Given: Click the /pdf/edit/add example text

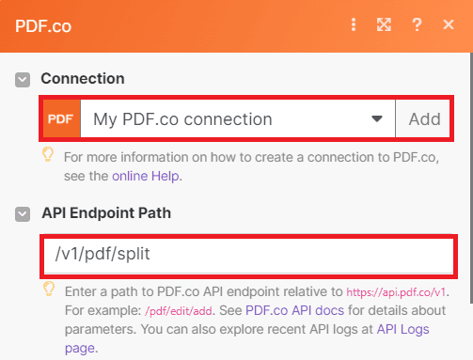Looking at the screenshot, I should tap(179, 311).
